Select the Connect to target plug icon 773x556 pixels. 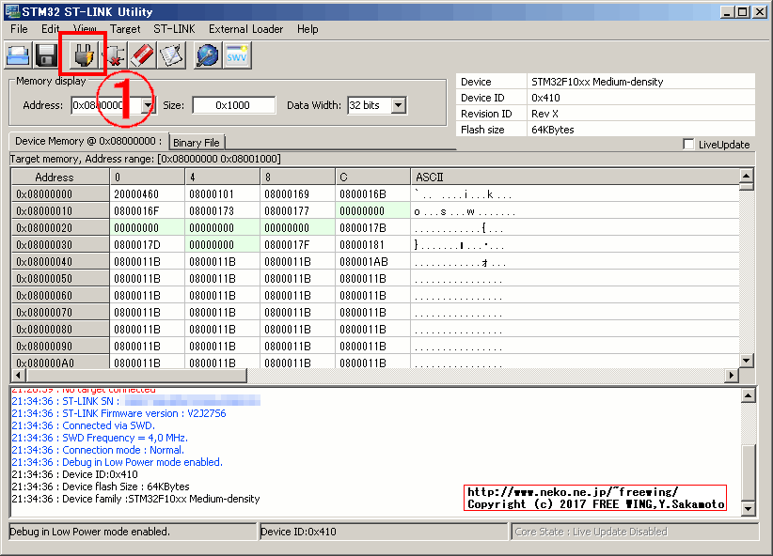pos(82,54)
